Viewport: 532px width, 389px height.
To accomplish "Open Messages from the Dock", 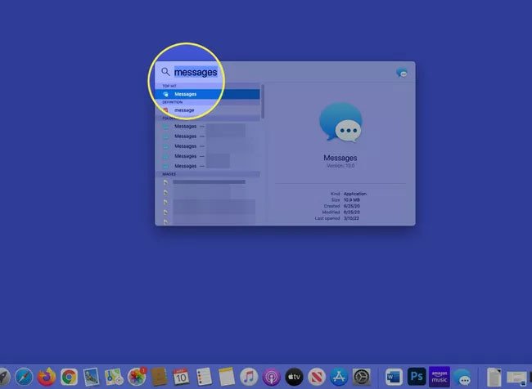I will coord(462,377).
